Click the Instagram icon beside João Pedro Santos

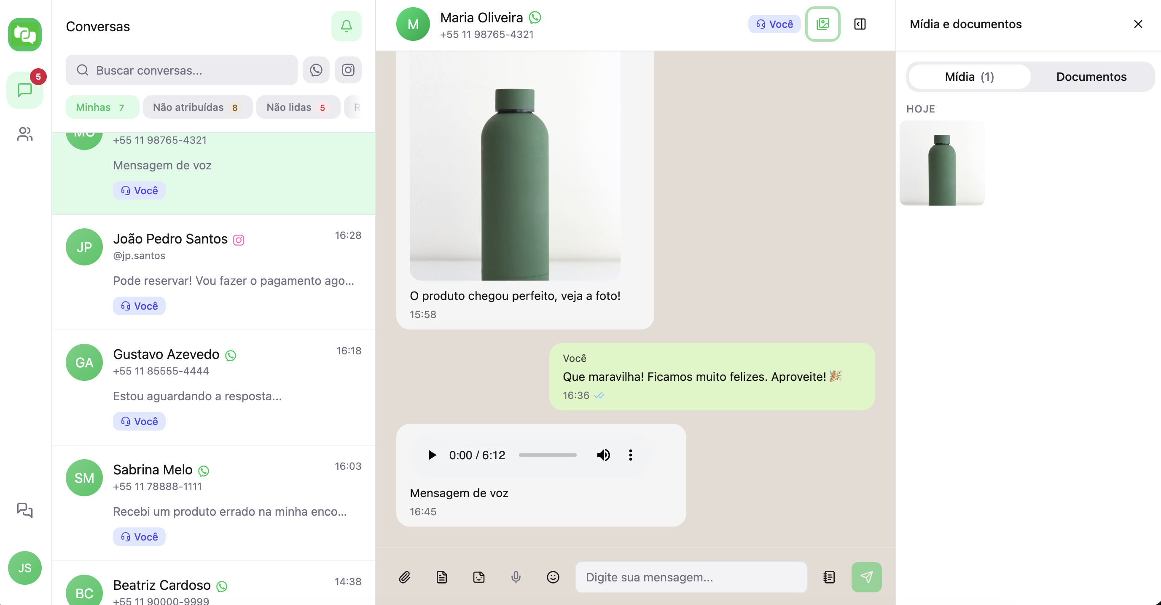[239, 240]
